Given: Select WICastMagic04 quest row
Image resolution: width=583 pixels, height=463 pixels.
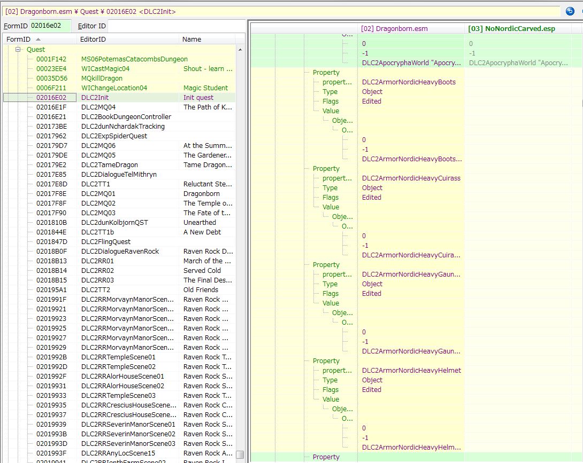Looking at the screenshot, I should point(119,69).
